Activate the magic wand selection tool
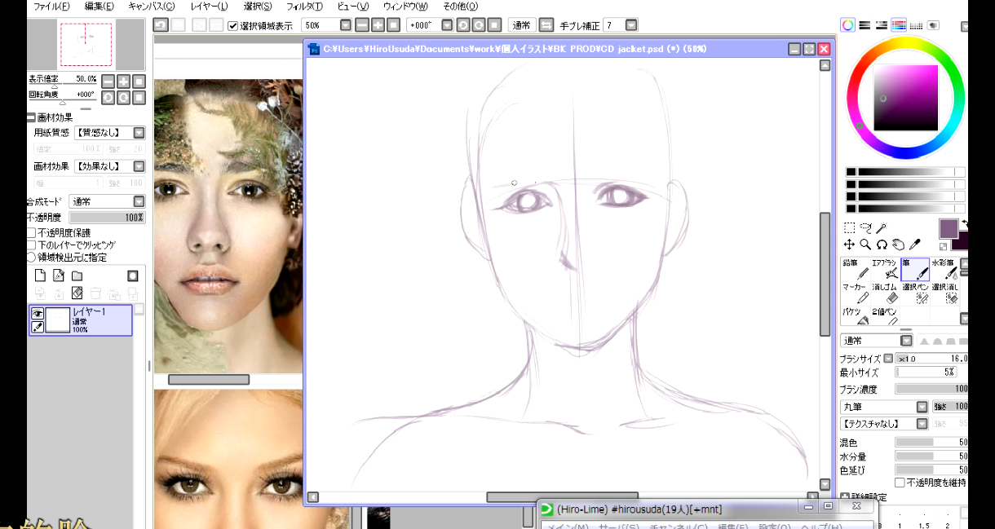The image size is (995, 529). pos(881,228)
